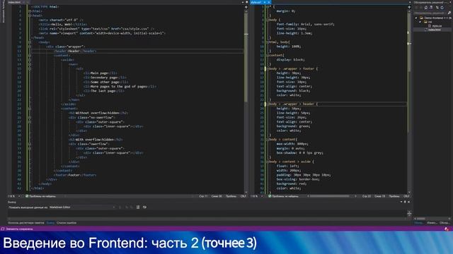The height and width of the screenshot is (254, 453).
Task: Open the 'Список ошибок' tab
Action: [x=67, y=223]
